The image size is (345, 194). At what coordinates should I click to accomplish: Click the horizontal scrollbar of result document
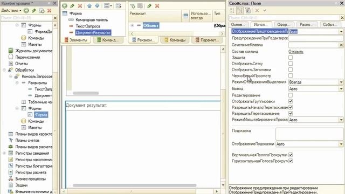click(x=135, y=185)
